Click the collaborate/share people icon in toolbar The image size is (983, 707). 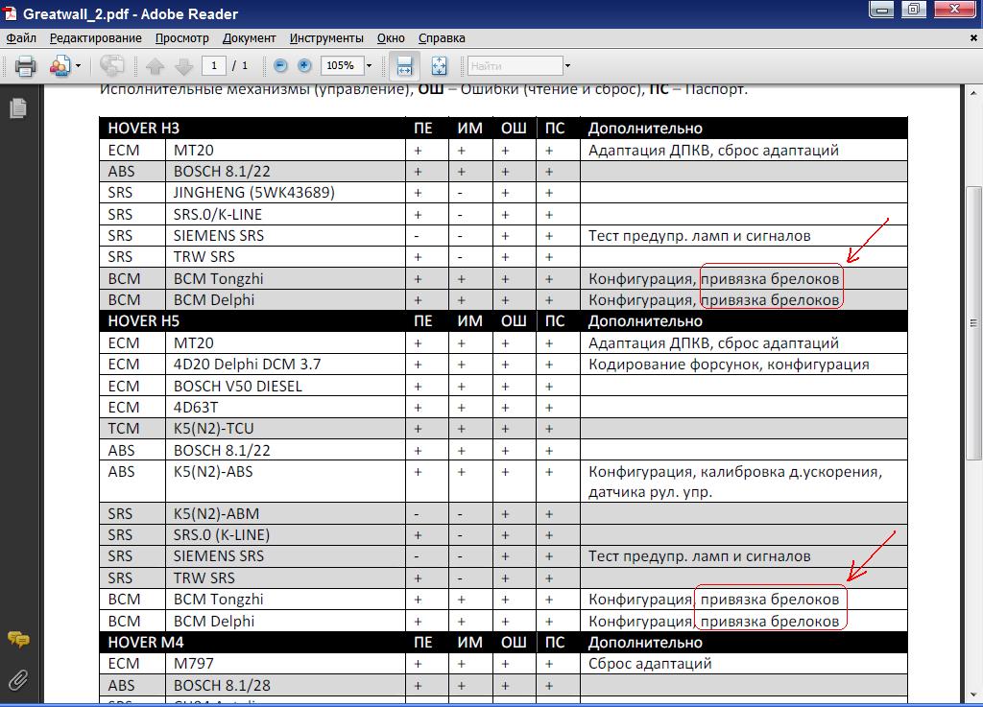60,66
